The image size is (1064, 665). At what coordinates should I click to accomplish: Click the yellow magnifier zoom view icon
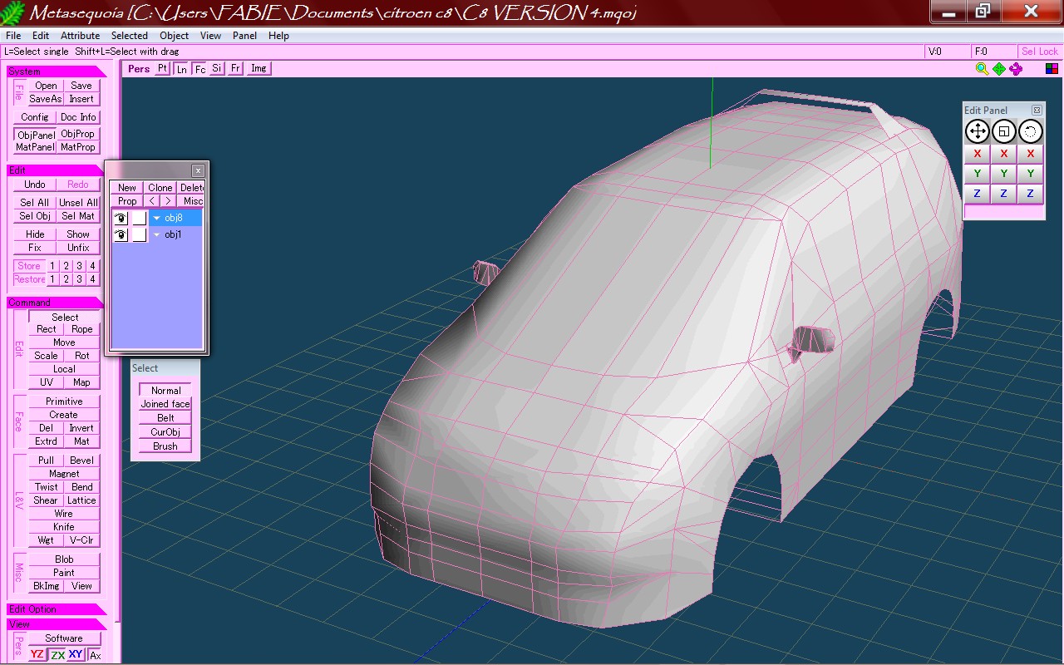[982, 69]
